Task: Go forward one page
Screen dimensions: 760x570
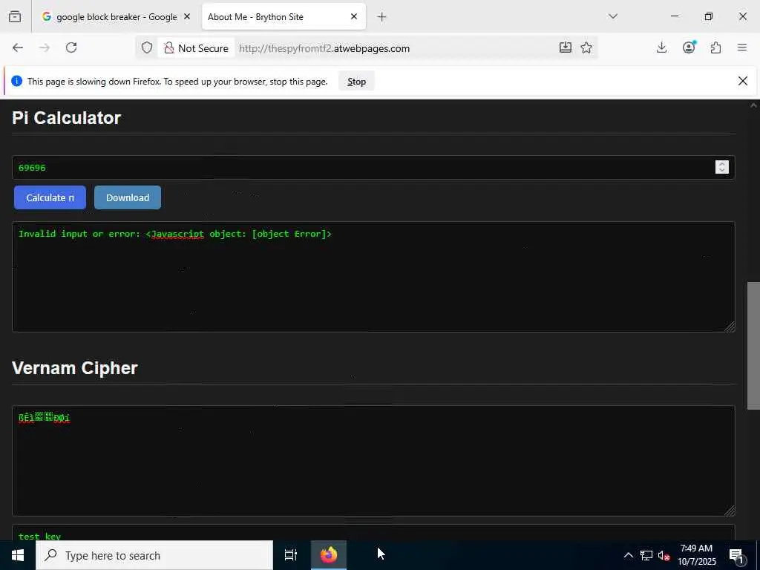Action: tap(45, 47)
